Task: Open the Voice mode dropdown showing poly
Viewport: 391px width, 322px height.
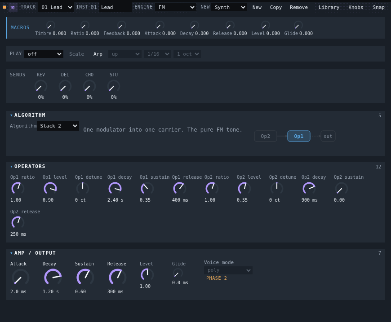Action: [228, 270]
